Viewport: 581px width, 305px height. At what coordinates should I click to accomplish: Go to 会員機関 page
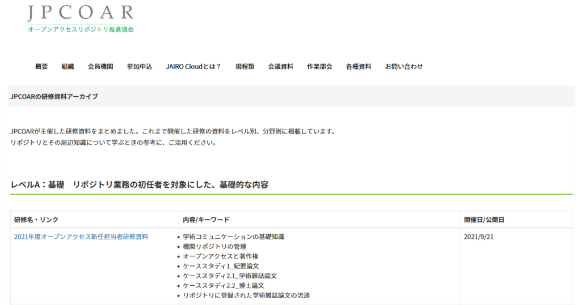click(x=100, y=67)
